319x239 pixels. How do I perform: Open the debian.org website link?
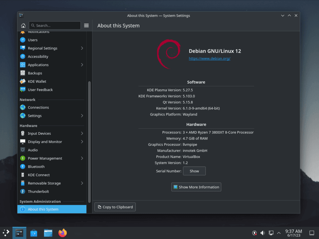(209, 58)
